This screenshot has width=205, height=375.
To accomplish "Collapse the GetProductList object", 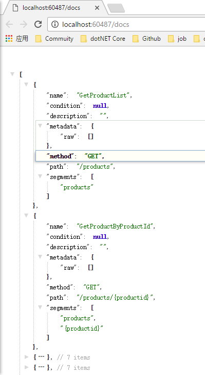I will coord(26,85).
